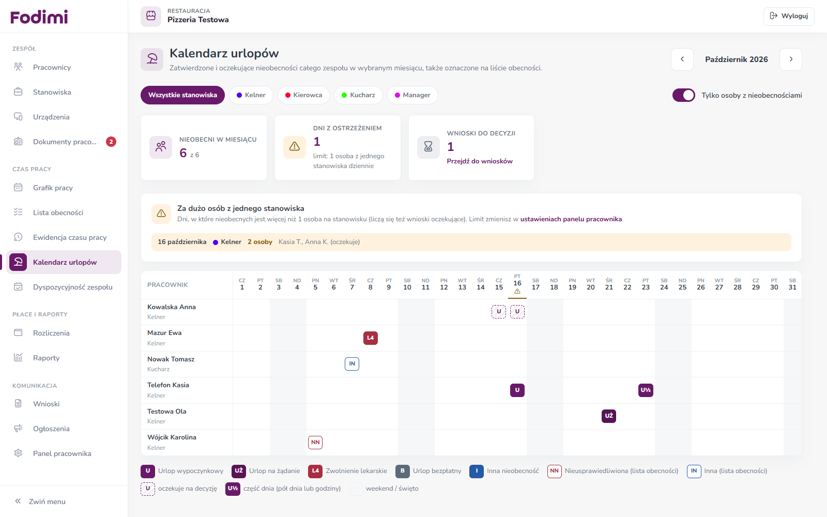Go to the previous month
This screenshot has width=827, height=517.
pos(682,59)
